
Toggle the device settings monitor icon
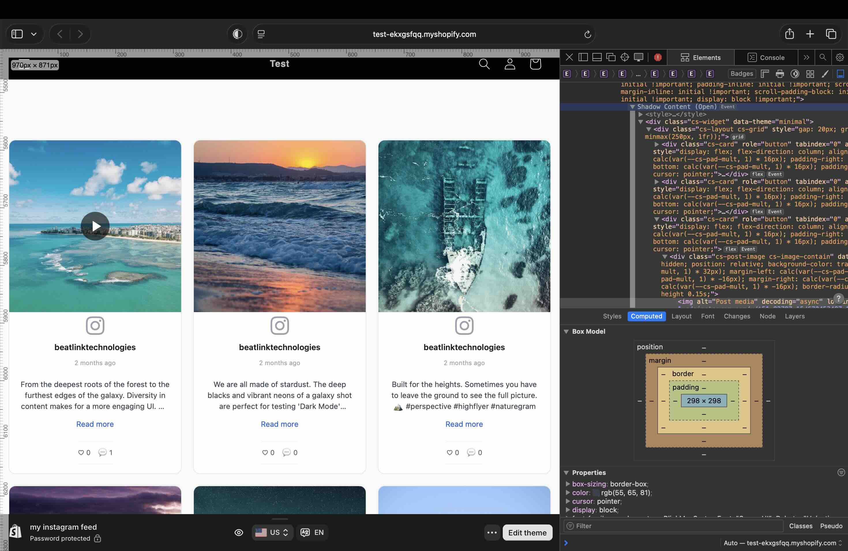click(639, 57)
